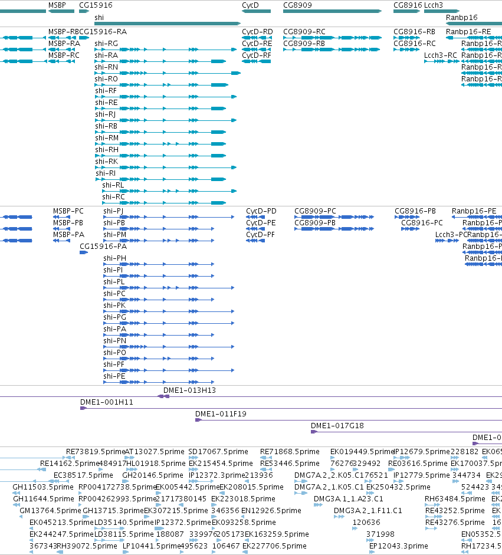Select the shi gene bar
The width and height of the screenshot is (502, 555).
pyautogui.click(x=168, y=24)
